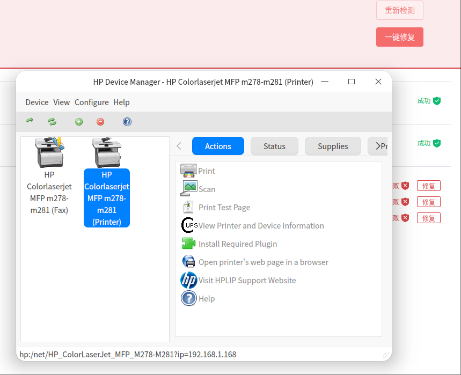The height and width of the screenshot is (375, 461).
Task: Click the Scan action icon
Action: click(188, 188)
